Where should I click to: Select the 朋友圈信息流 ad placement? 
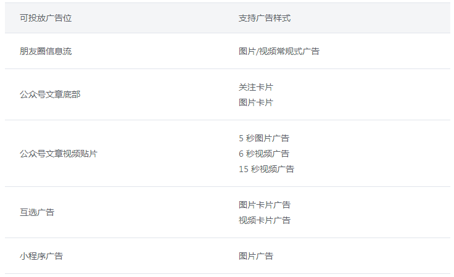pos(46,51)
